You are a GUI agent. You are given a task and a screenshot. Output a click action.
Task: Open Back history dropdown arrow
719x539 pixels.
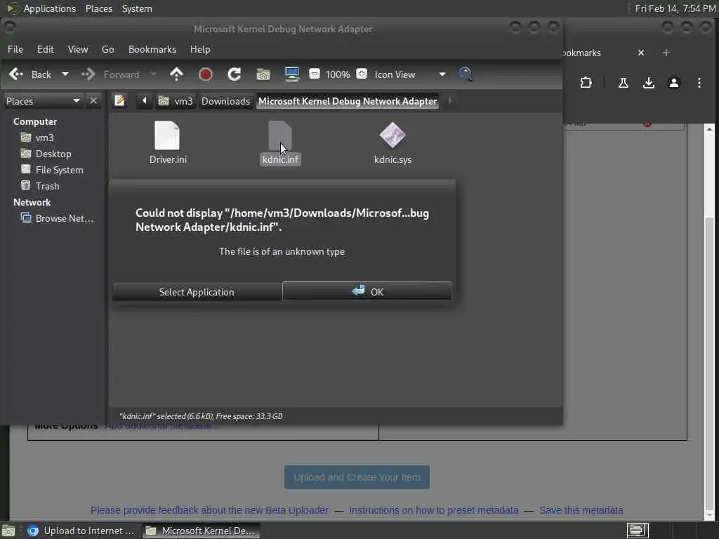tap(65, 74)
